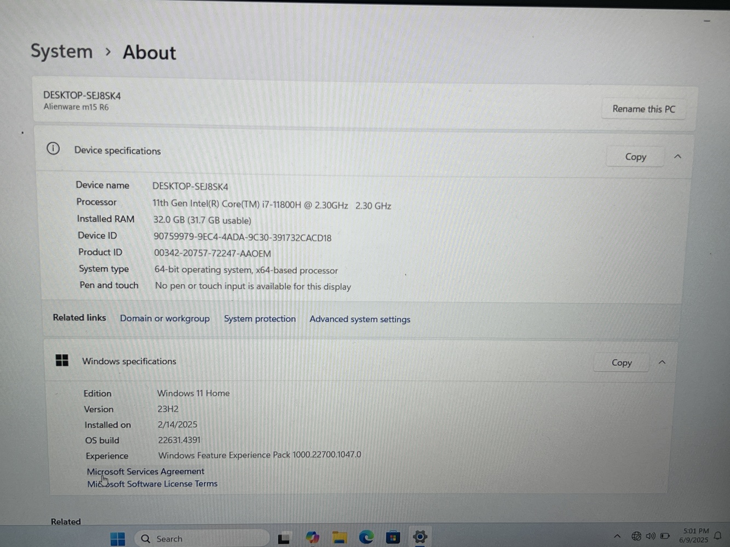Viewport: 730px width, 547px height.
Task: Click the Edition value Windows 11 Home
Action: (x=193, y=393)
